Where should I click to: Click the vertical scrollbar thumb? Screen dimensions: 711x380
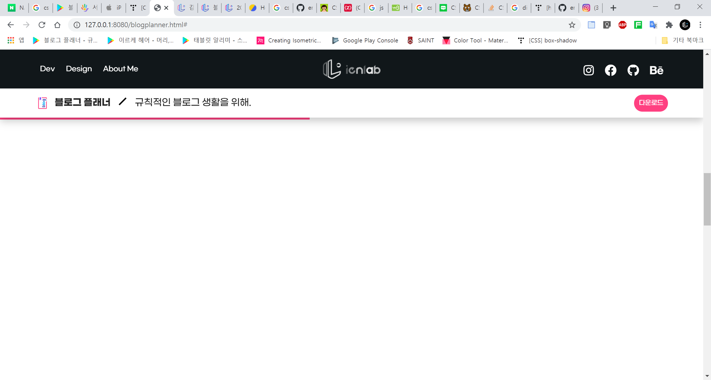point(707,199)
